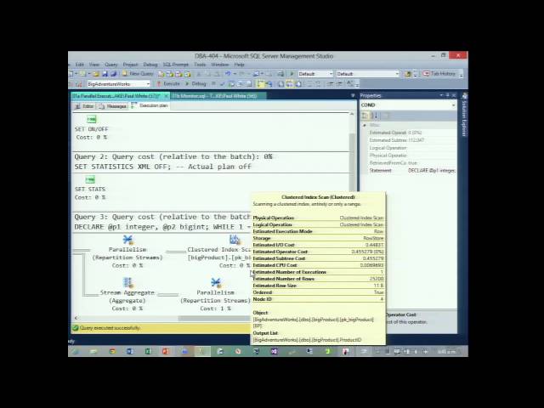This screenshot has height=408, width=544.
Task: Open Excel from the taskbar
Action: click(x=148, y=351)
